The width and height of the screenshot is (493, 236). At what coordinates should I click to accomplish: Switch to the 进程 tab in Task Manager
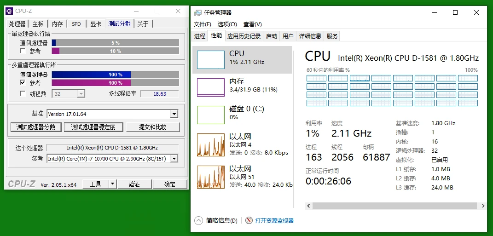coord(200,36)
